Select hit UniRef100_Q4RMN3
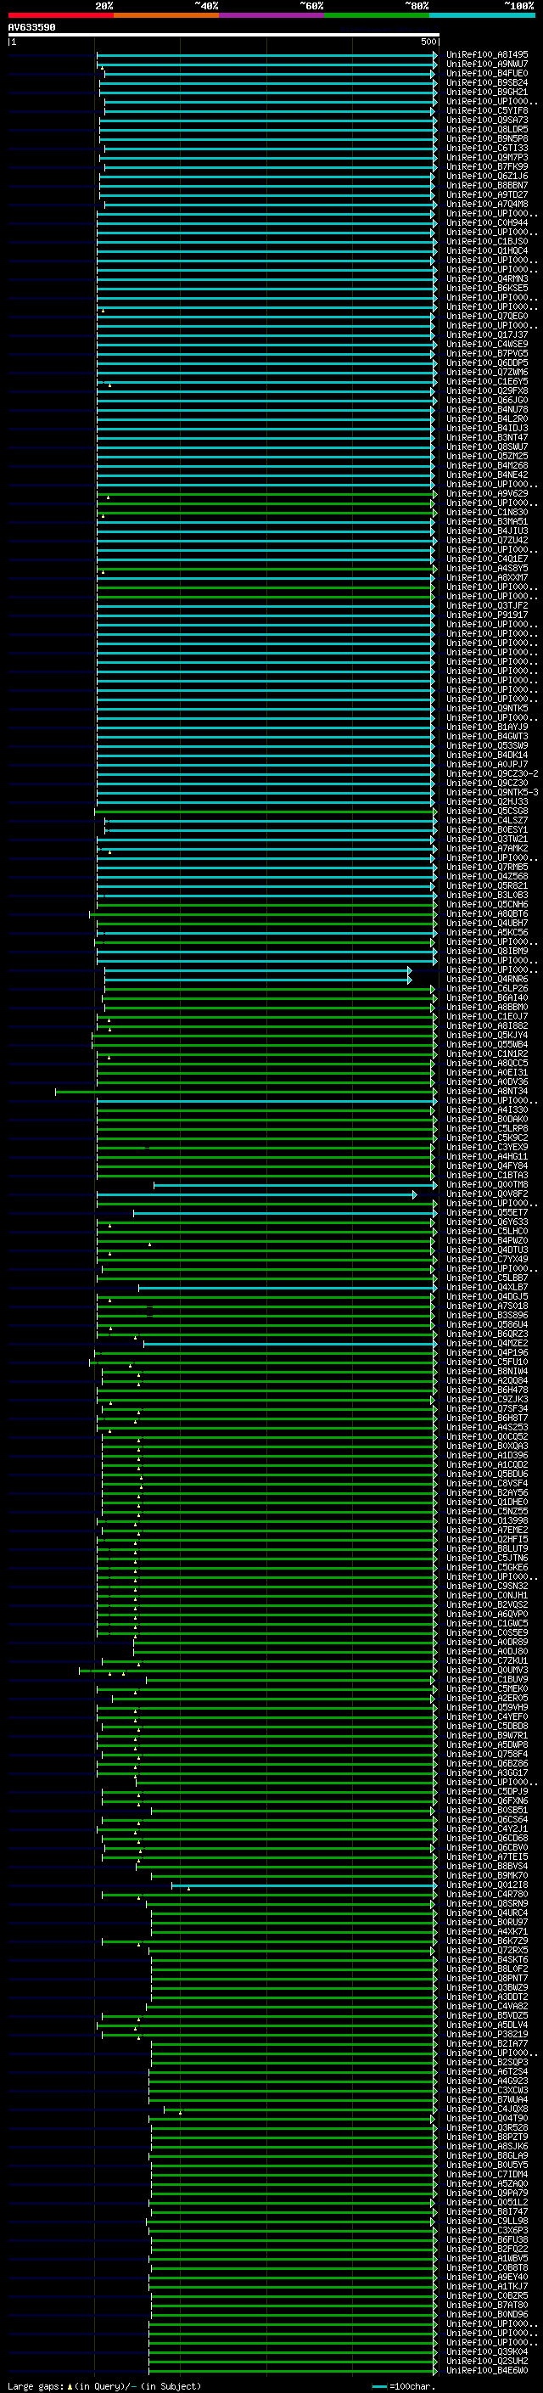Viewport: 543px width, 2393px height. click(x=487, y=278)
